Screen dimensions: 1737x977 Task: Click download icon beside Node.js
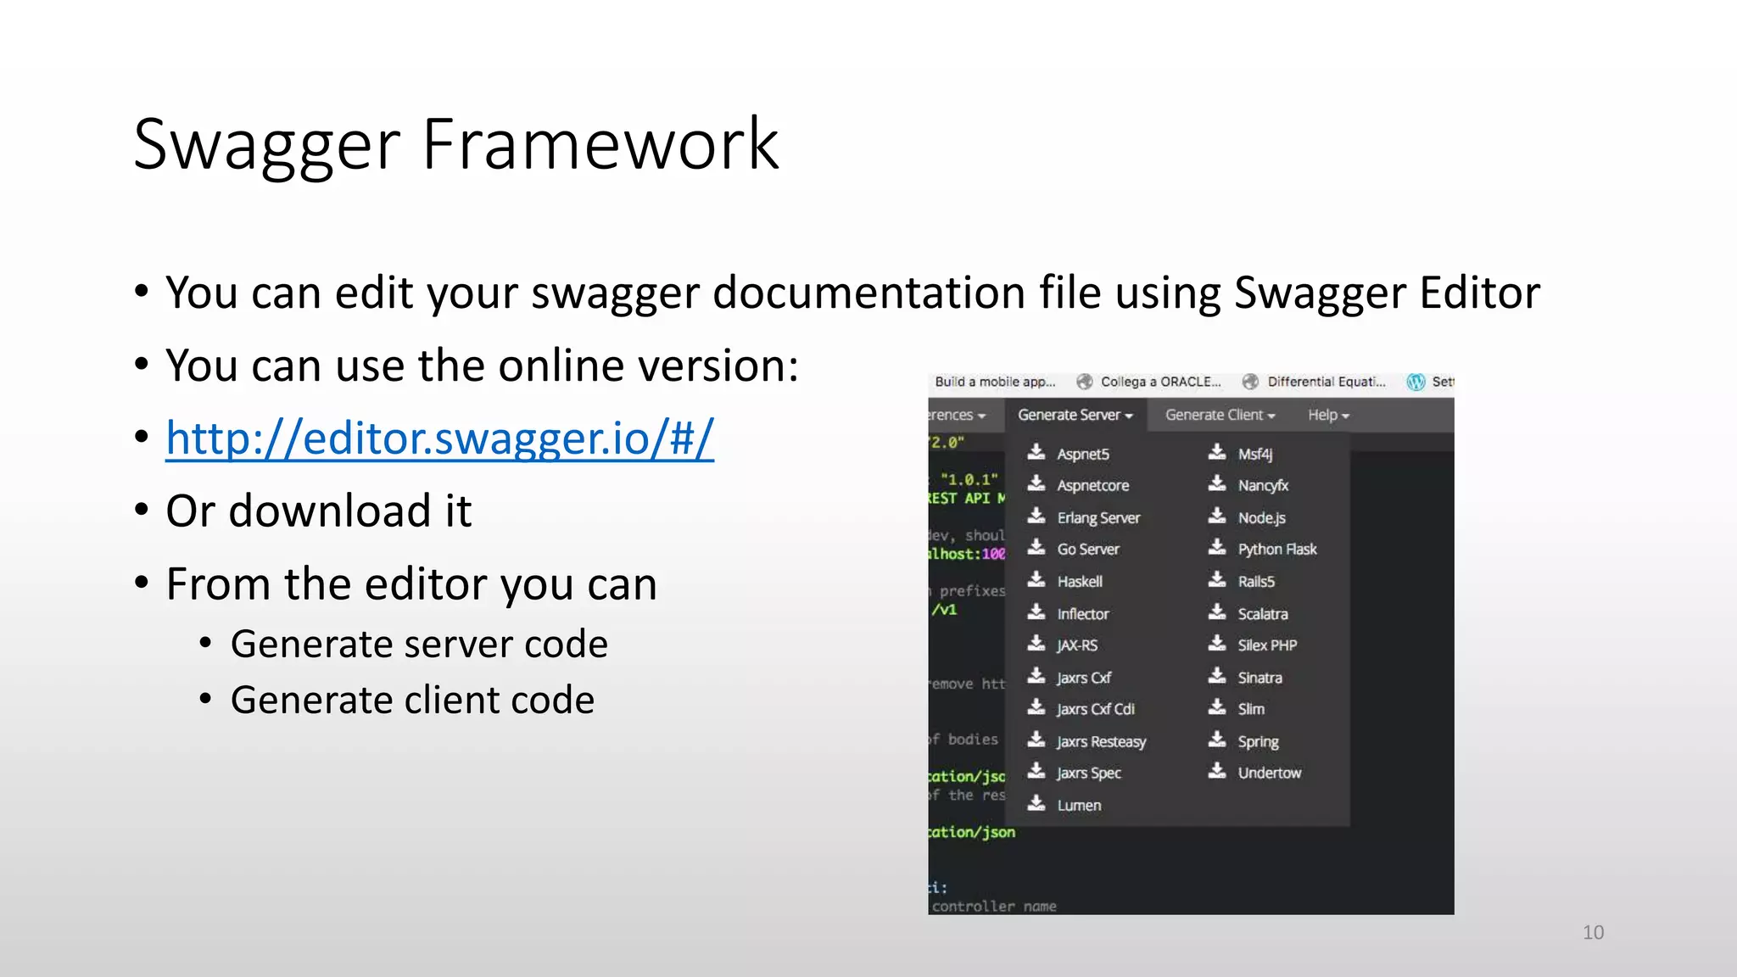click(1217, 516)
